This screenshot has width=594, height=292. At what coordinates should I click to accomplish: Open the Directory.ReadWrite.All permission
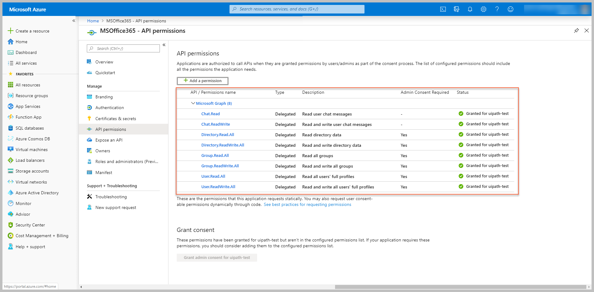coord(222,145)
